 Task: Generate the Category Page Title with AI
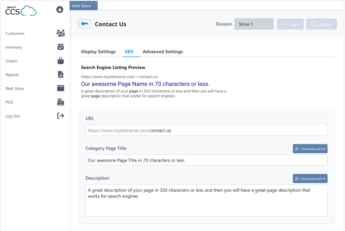coord(310,149)
